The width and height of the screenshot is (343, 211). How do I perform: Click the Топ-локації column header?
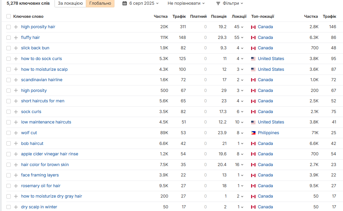click(x=263, y=16)
